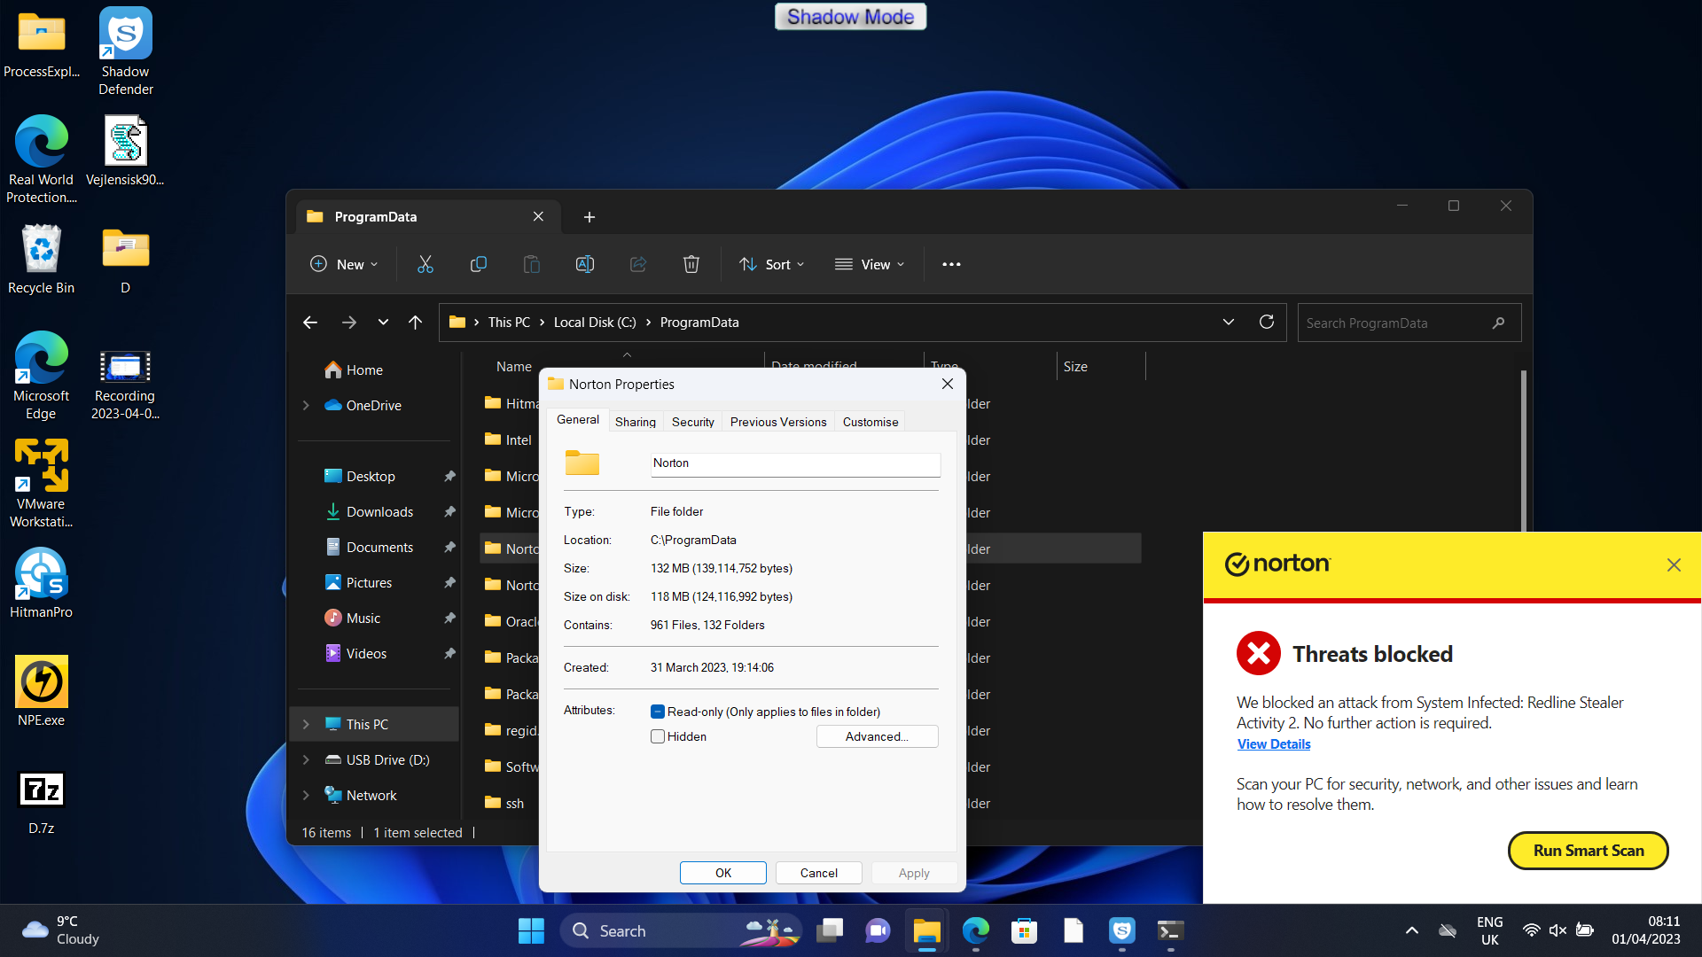This screenshot has width=1702, height=957.
Task: Check the Hidden attribute checkbox
Action: click(658, 736)
